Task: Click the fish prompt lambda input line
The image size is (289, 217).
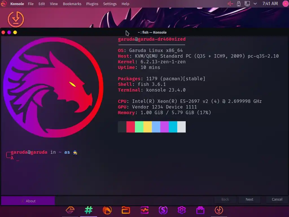Action: pos(15,158)
